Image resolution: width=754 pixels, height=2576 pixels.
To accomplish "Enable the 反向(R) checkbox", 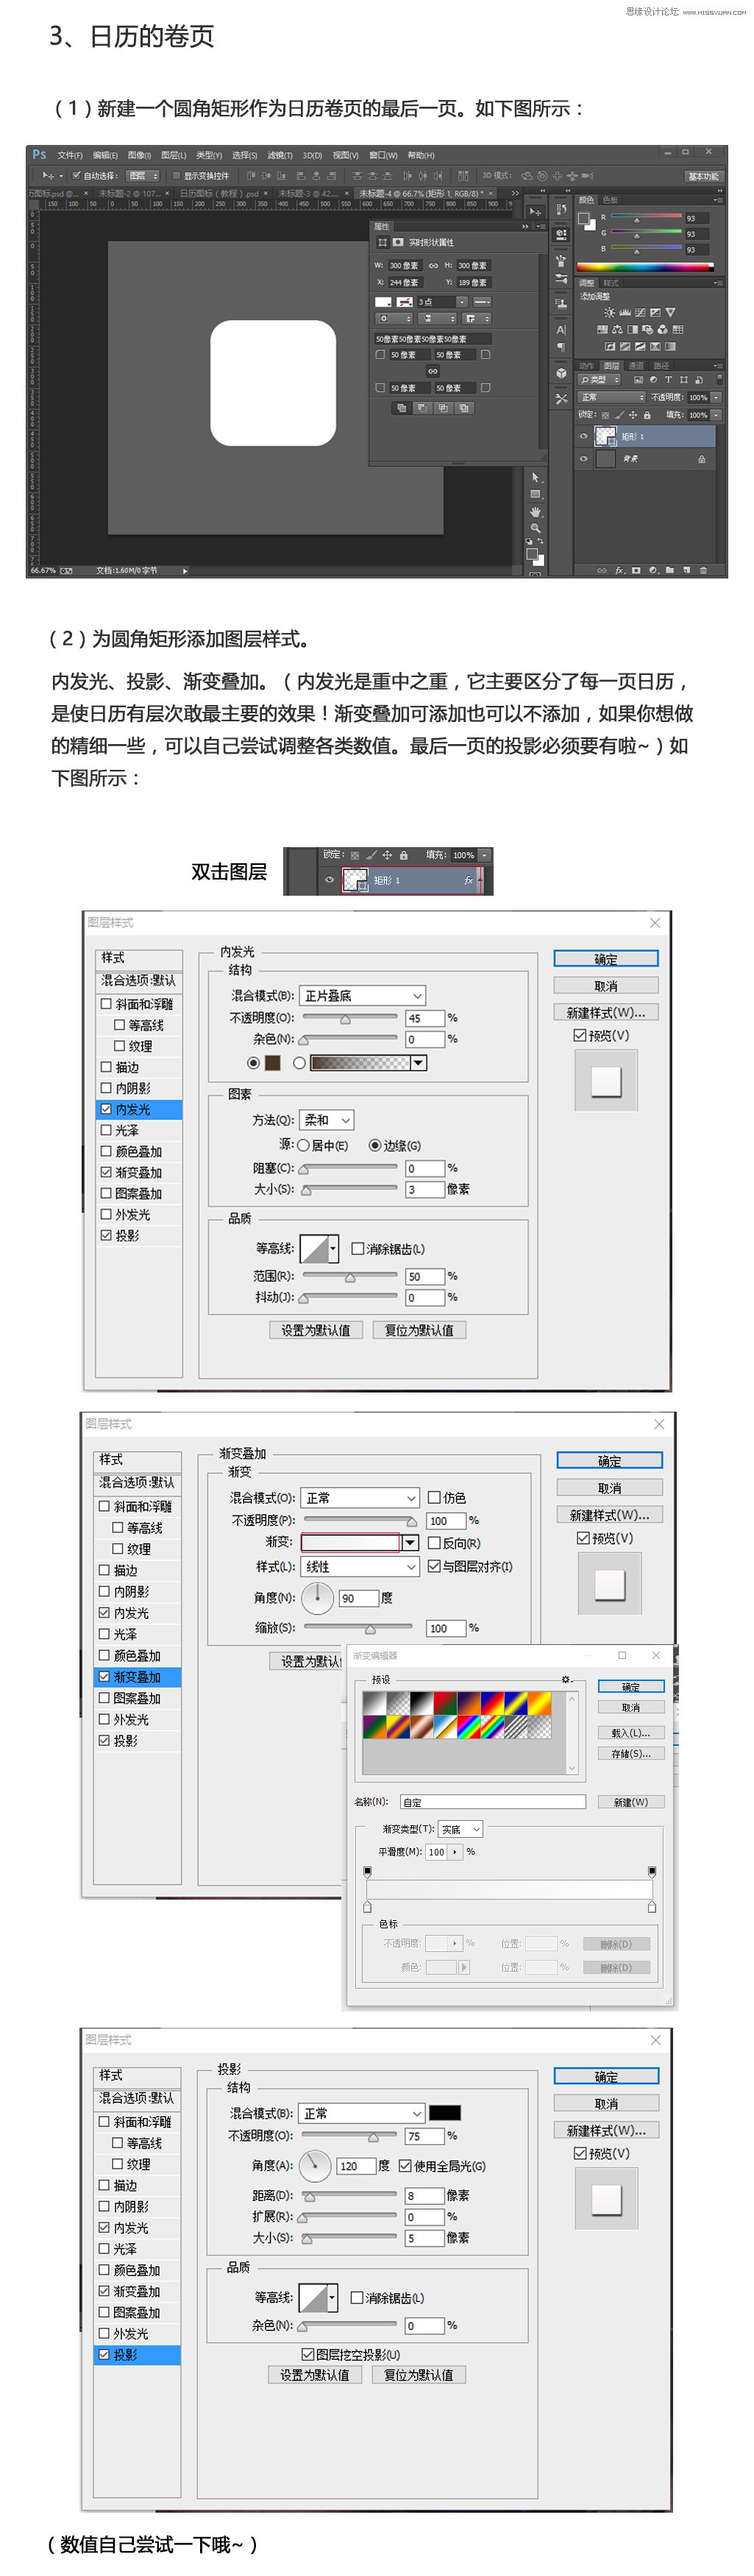I will coord(434,1543).
